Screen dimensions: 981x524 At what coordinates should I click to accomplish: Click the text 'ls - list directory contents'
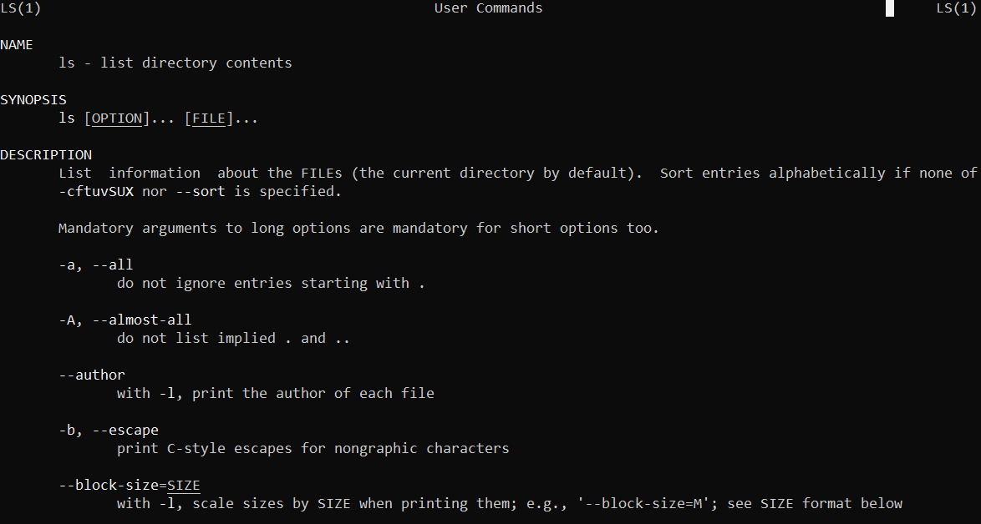pyautogui.click(x=175, y=63)
